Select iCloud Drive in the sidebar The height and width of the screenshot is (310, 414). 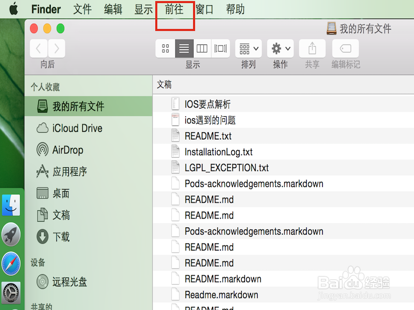(x=68, y=128)
